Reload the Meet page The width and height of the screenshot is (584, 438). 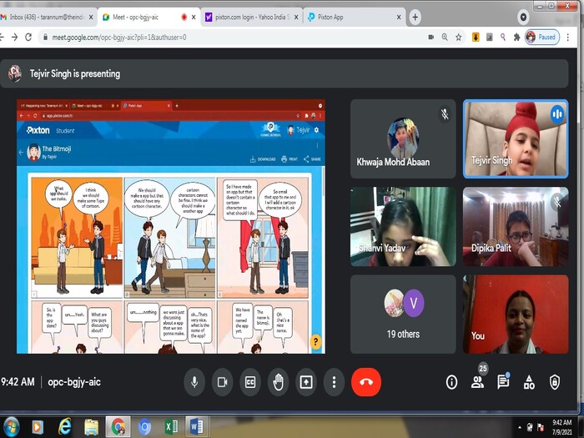click(x=28, y=38)
